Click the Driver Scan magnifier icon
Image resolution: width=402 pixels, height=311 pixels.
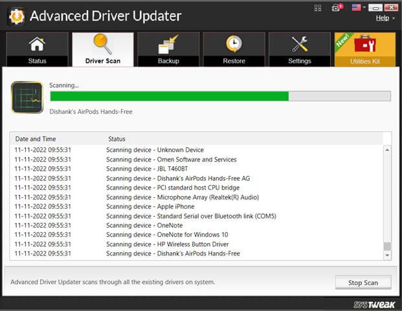102,44
